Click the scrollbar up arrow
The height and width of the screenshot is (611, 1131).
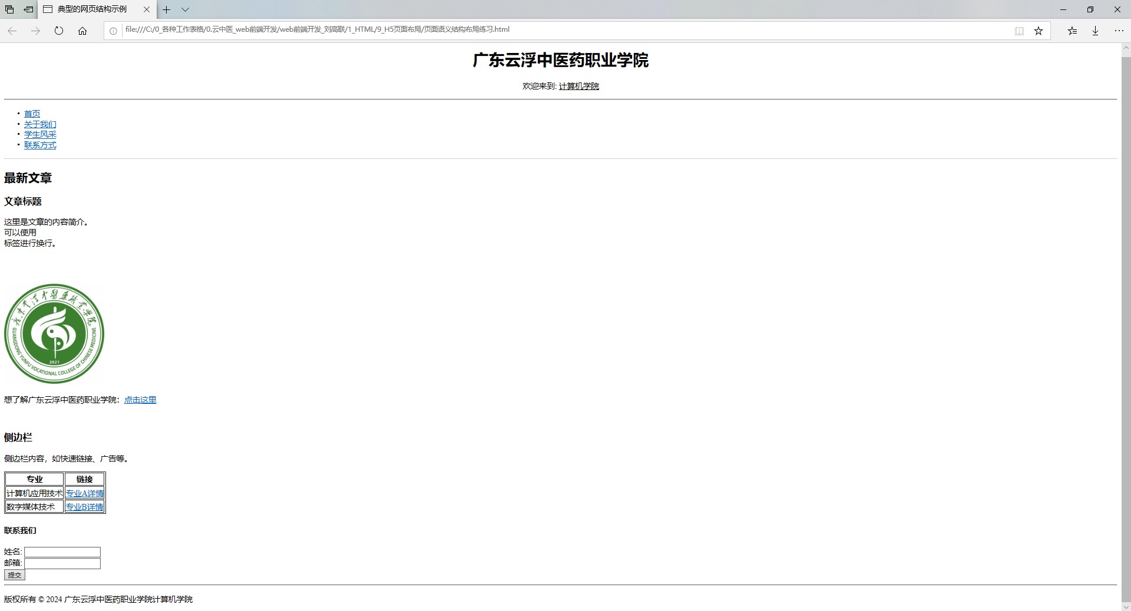tap(1126, 48)
